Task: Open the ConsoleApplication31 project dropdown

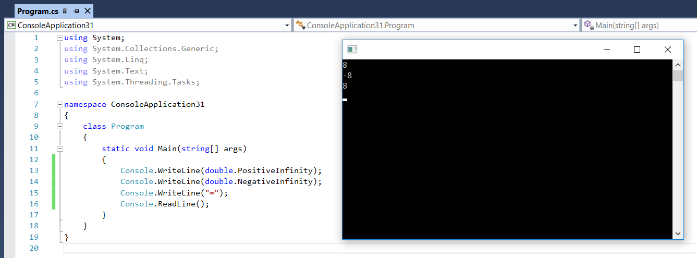Action: 287,26
